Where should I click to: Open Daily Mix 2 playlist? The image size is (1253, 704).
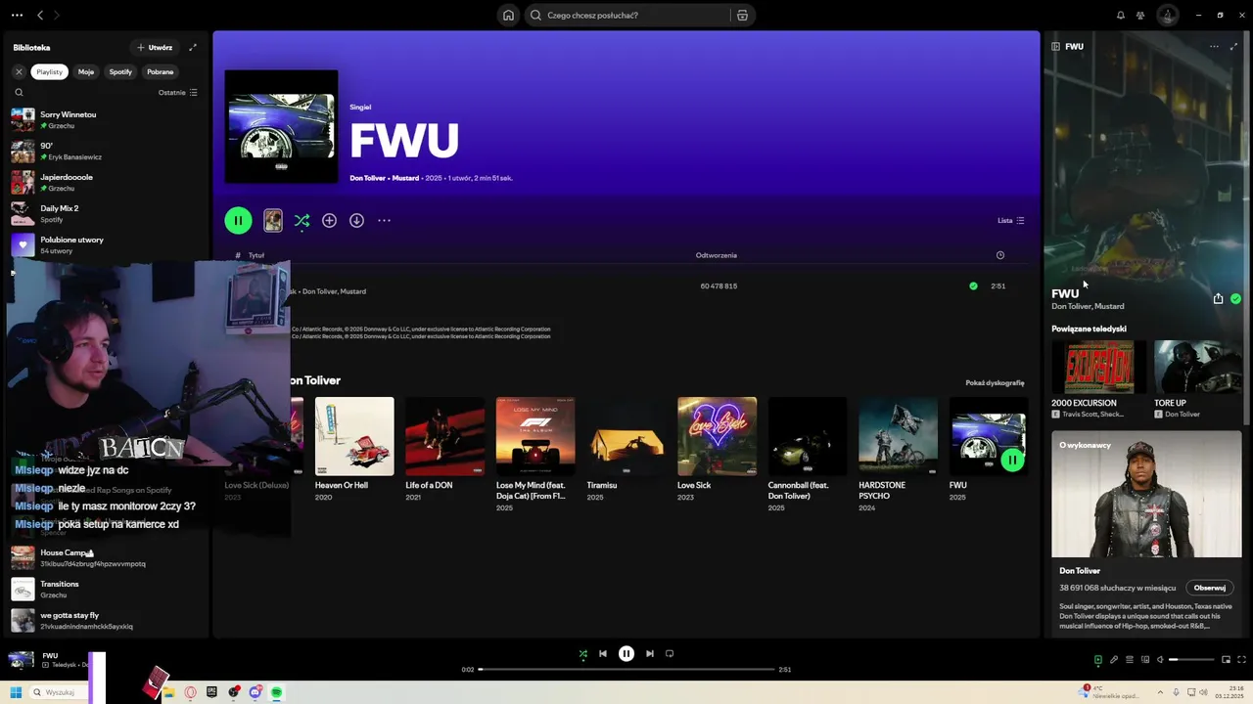[x=104, y=213]
